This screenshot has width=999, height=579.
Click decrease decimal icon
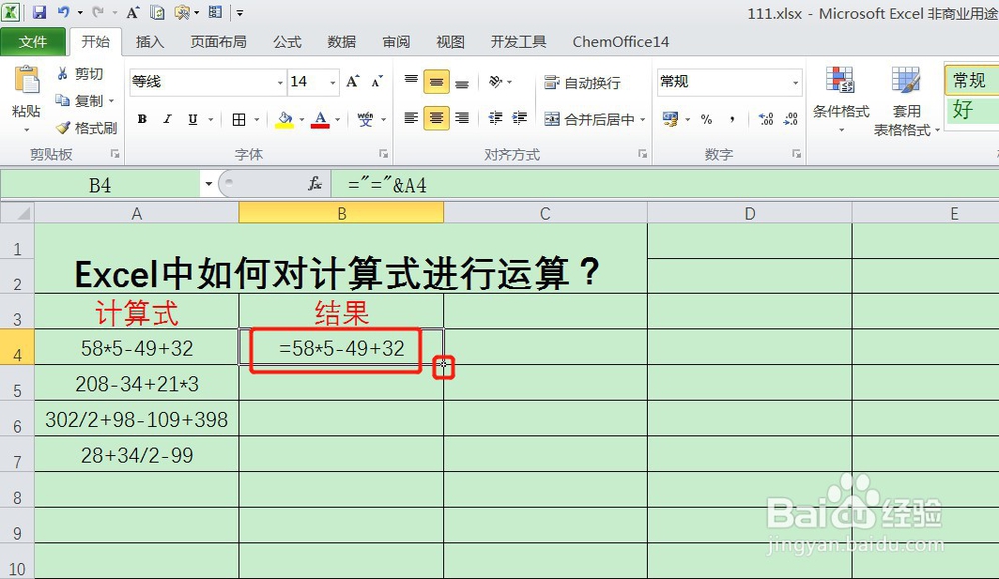(790, 119)
